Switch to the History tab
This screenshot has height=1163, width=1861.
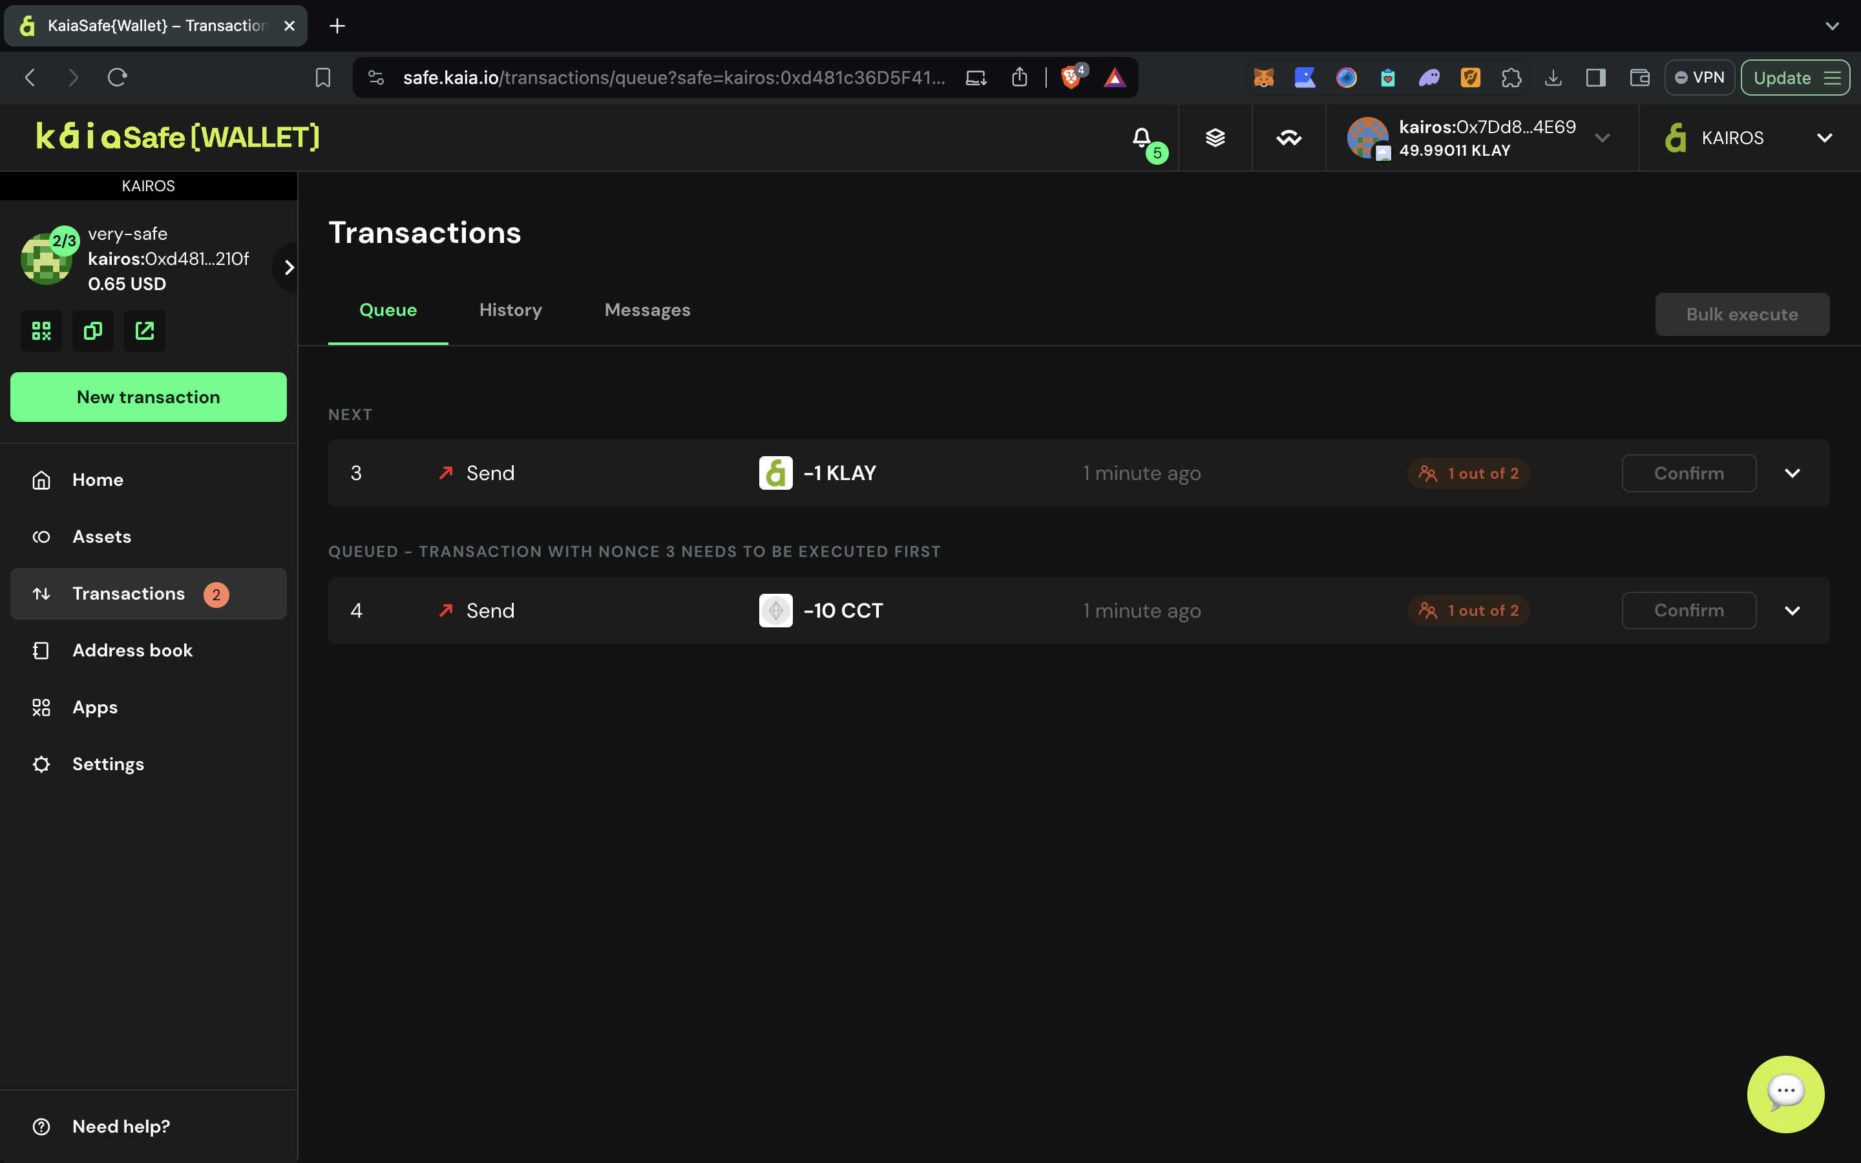(510, 310)
